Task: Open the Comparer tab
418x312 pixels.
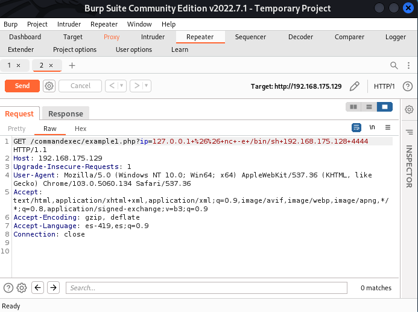Action: click(349, 37)
